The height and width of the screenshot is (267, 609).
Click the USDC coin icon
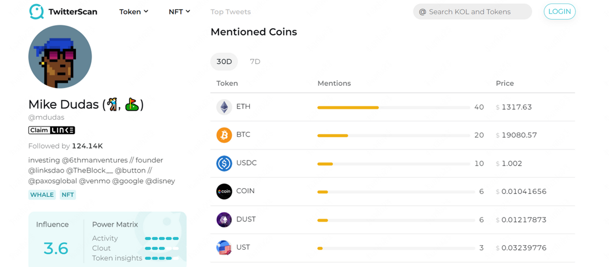tap(224, 163)
